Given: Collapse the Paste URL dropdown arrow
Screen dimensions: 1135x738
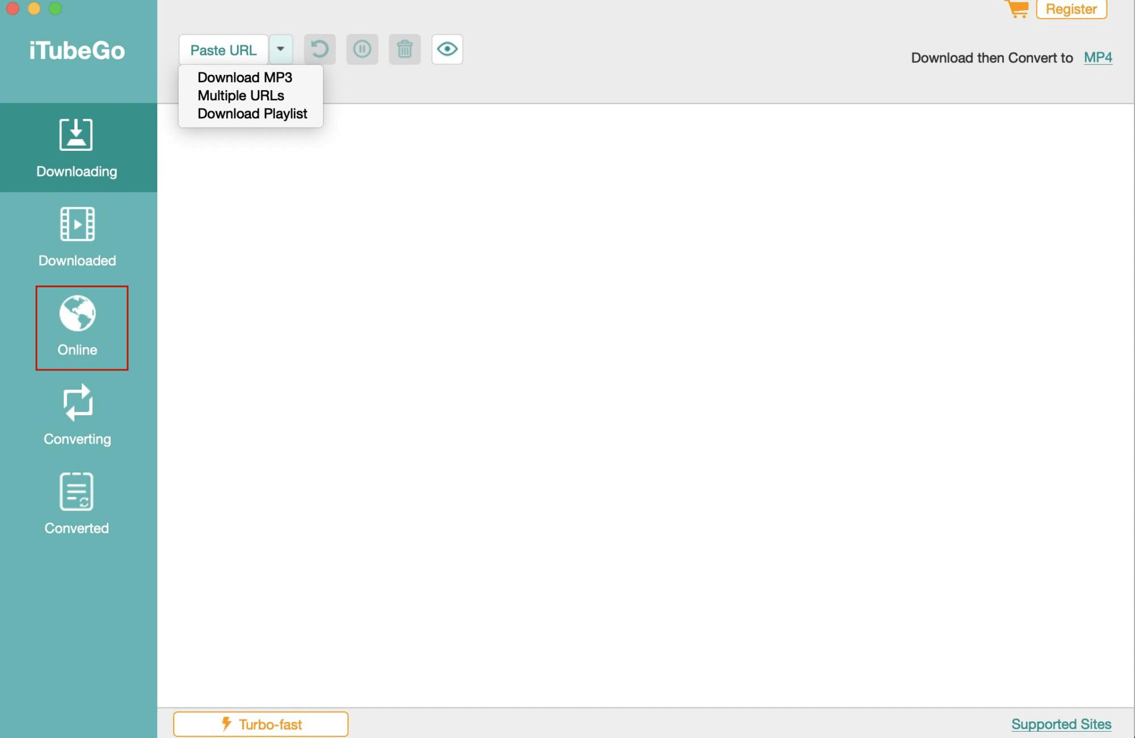Looking at the screenshot, I should (280, 49).
